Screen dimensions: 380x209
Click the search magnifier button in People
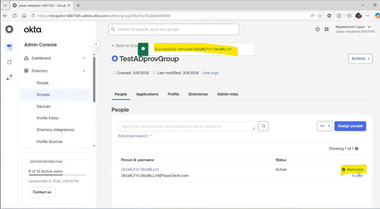point(263,126)
